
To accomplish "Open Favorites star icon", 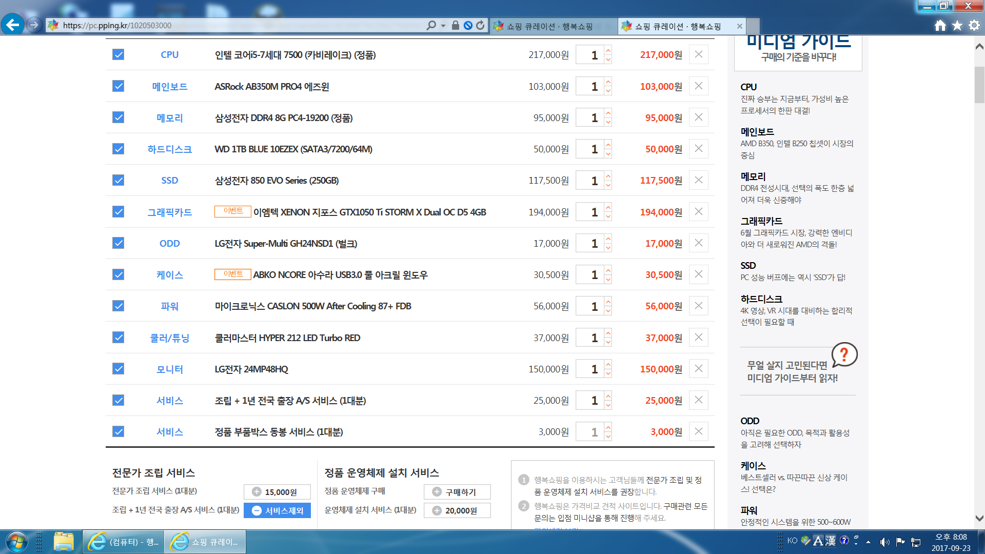I will click(957, 25).
